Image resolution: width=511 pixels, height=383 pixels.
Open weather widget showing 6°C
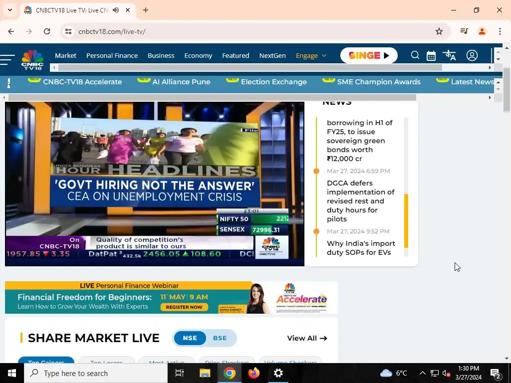point(394,373)
